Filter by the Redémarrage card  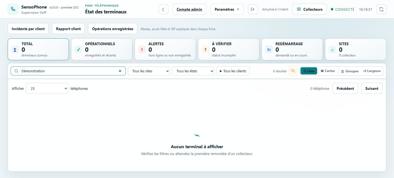click(x=292, y=49)
